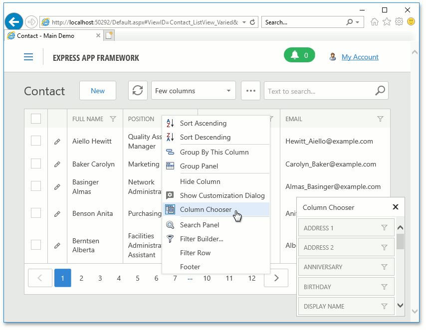426x330 pixels.
Task: Check the Aiello Hewitt row checkbox
Action: (x=36, y=141)
